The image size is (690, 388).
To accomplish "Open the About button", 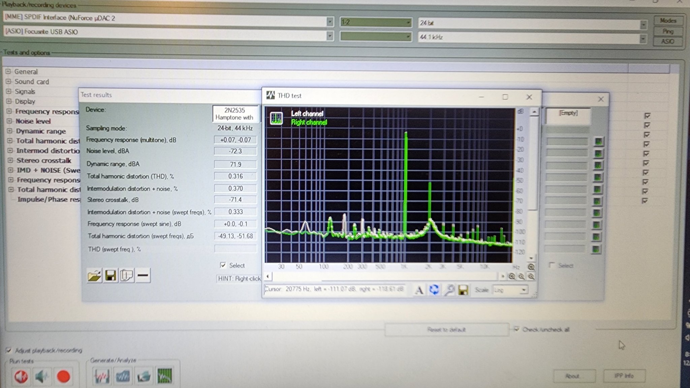I will pyautogui.click(x=574, y=376).
